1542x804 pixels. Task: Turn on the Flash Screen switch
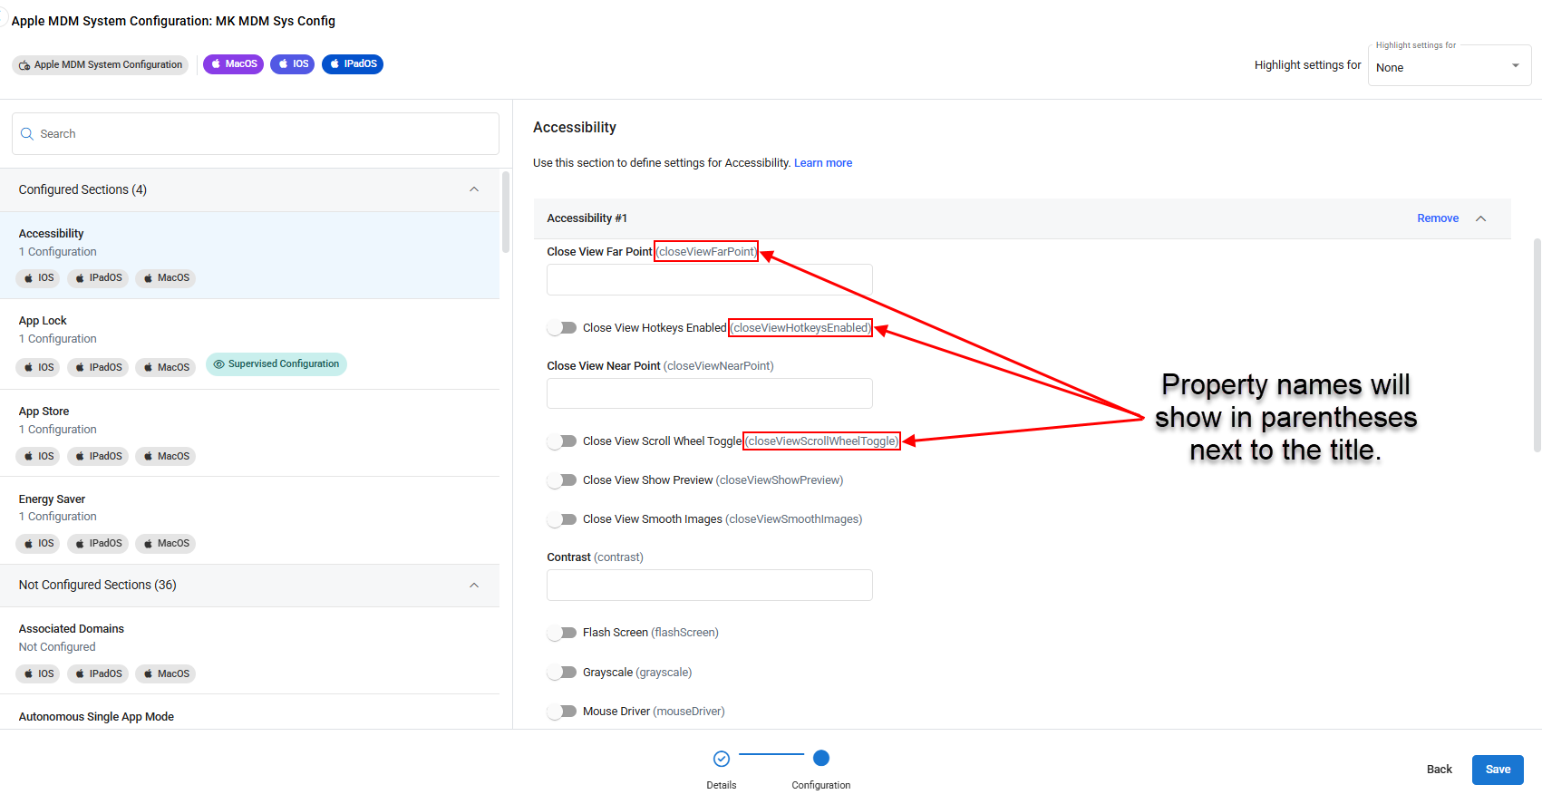(562, 633)
